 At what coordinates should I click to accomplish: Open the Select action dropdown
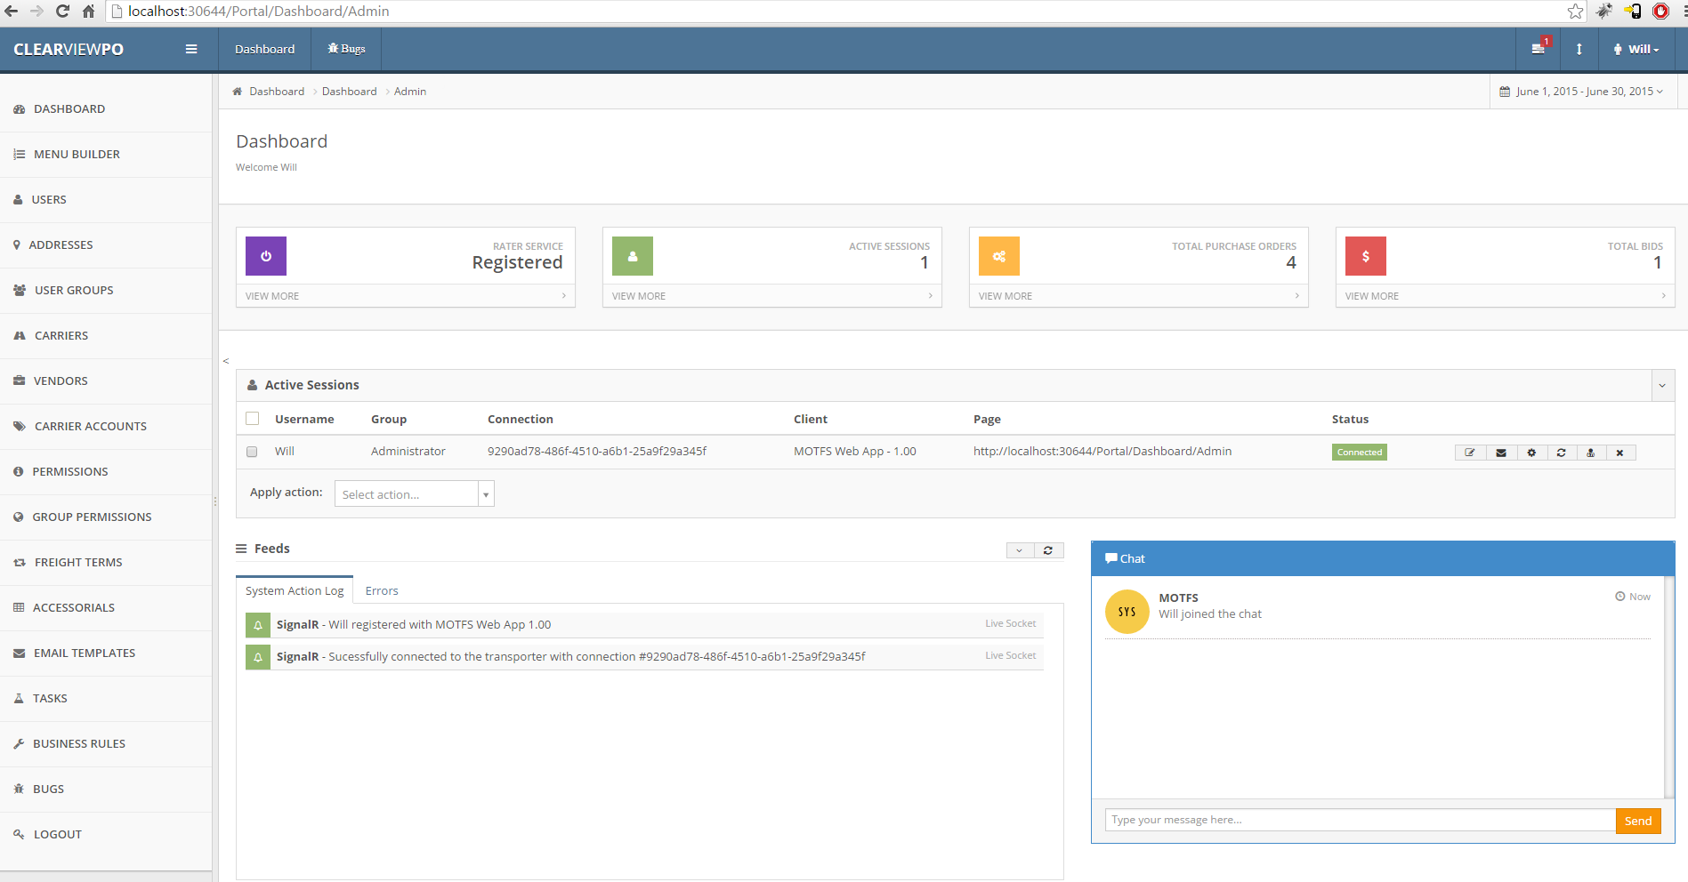click(414, 494)
